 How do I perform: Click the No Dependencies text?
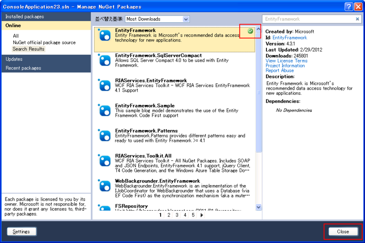[294, 110]
